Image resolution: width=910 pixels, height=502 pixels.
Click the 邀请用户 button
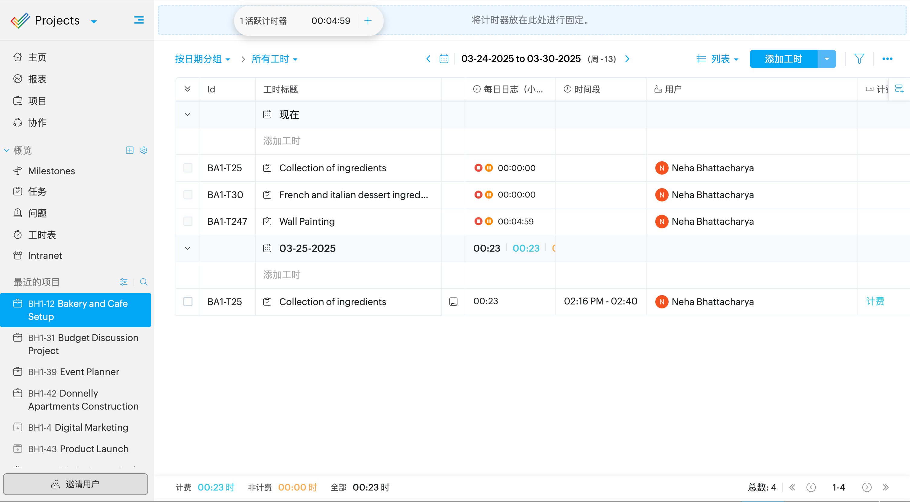[76, 484]
